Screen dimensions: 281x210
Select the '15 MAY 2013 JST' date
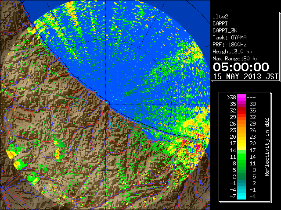coord(245,77)
